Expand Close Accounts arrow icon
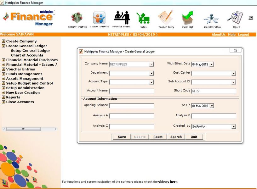This screenshot has width=257, height=189. click(x=3, y=102)
